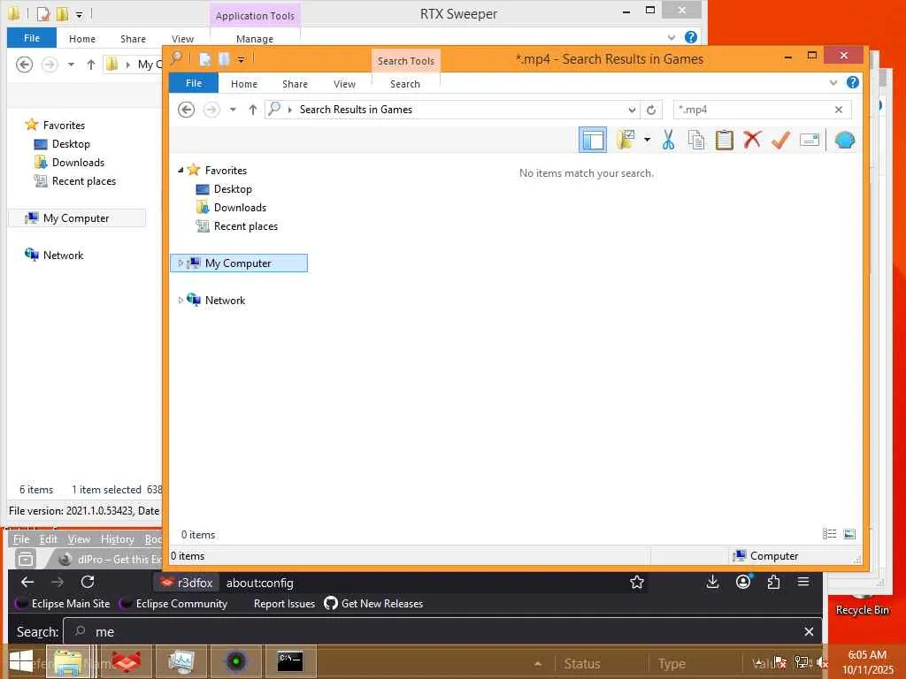The image size is (906, 679).
Task: Click the *.mp4 search field
Action: click(x=753, y=110)
